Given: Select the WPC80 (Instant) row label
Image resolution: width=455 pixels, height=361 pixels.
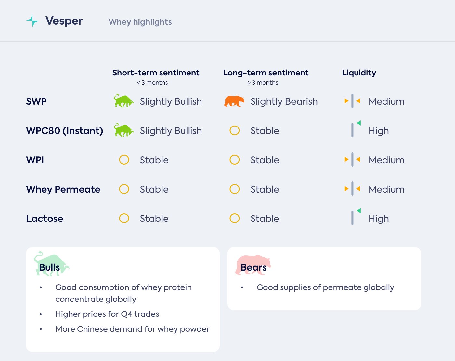Looking at the screenshot, I should click(x=65, y=131).
